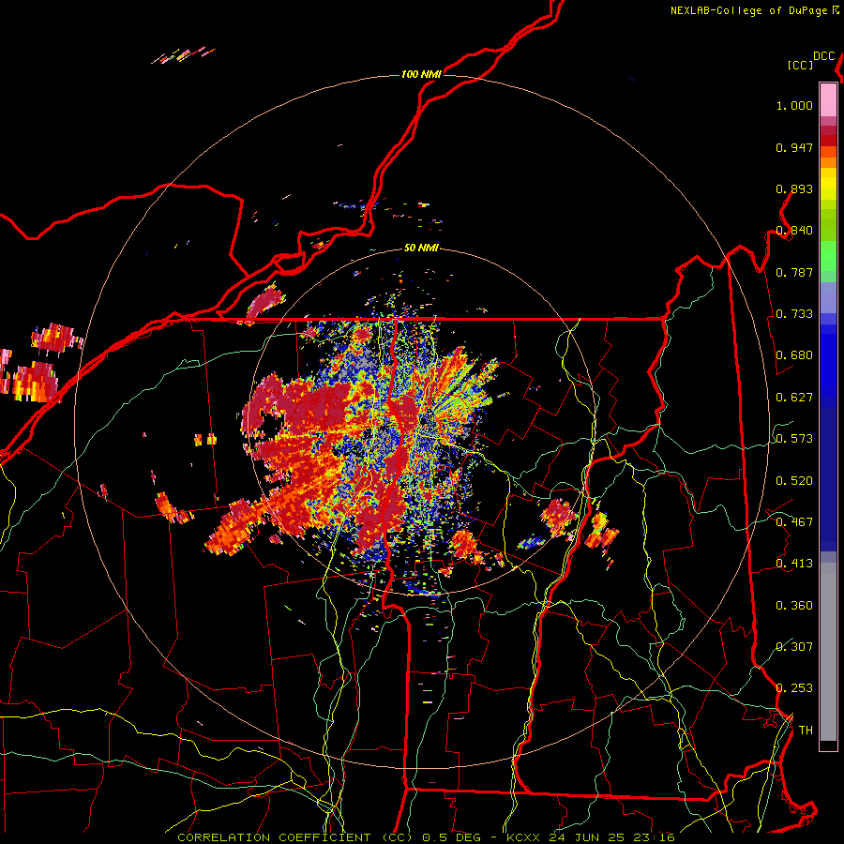
Task: Click the 0.680 color scale label
Action: [x=794, y=355]
